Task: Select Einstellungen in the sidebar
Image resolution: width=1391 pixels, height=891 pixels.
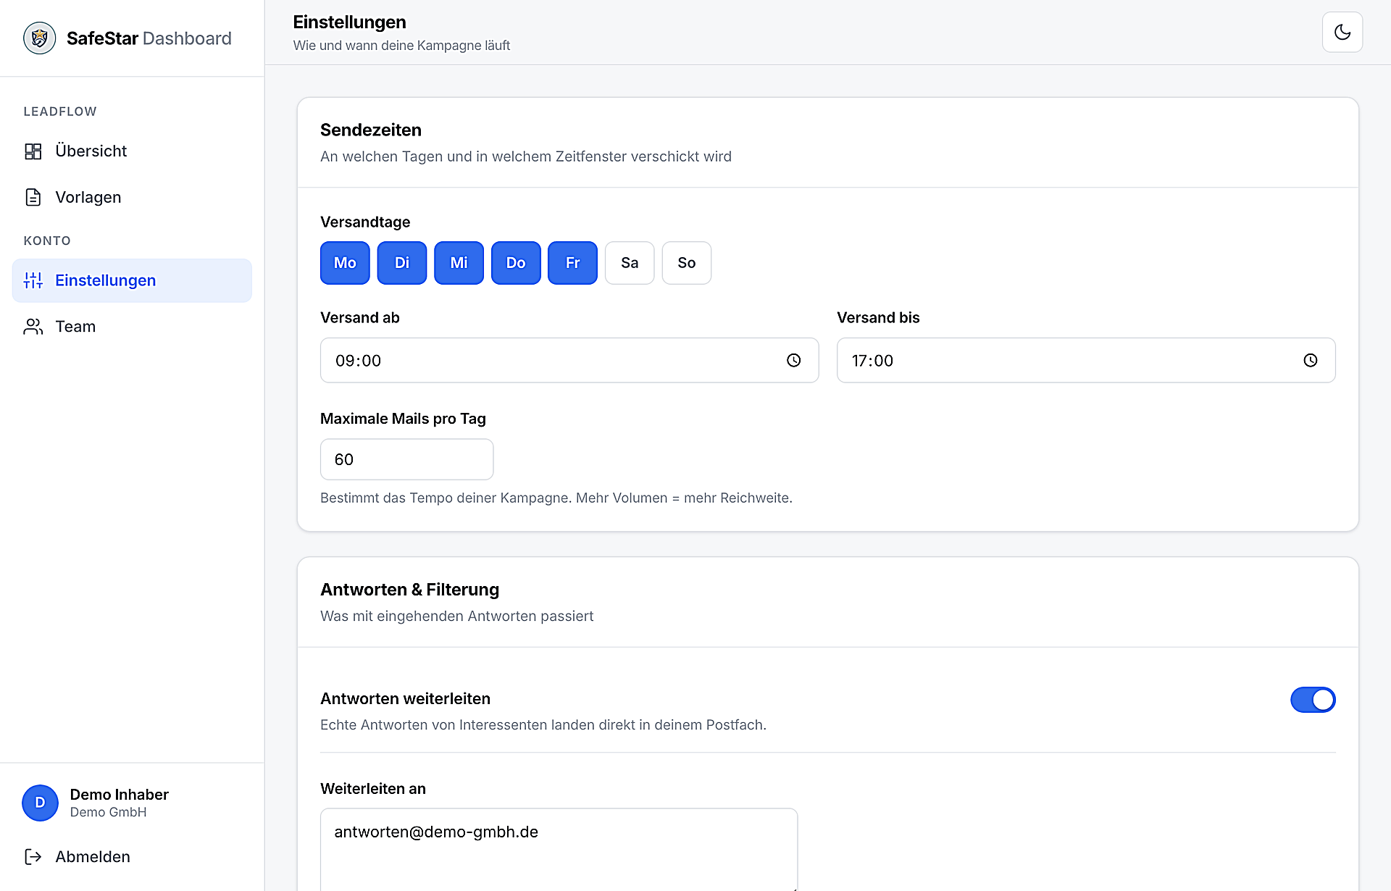Action: coord(132,280)
